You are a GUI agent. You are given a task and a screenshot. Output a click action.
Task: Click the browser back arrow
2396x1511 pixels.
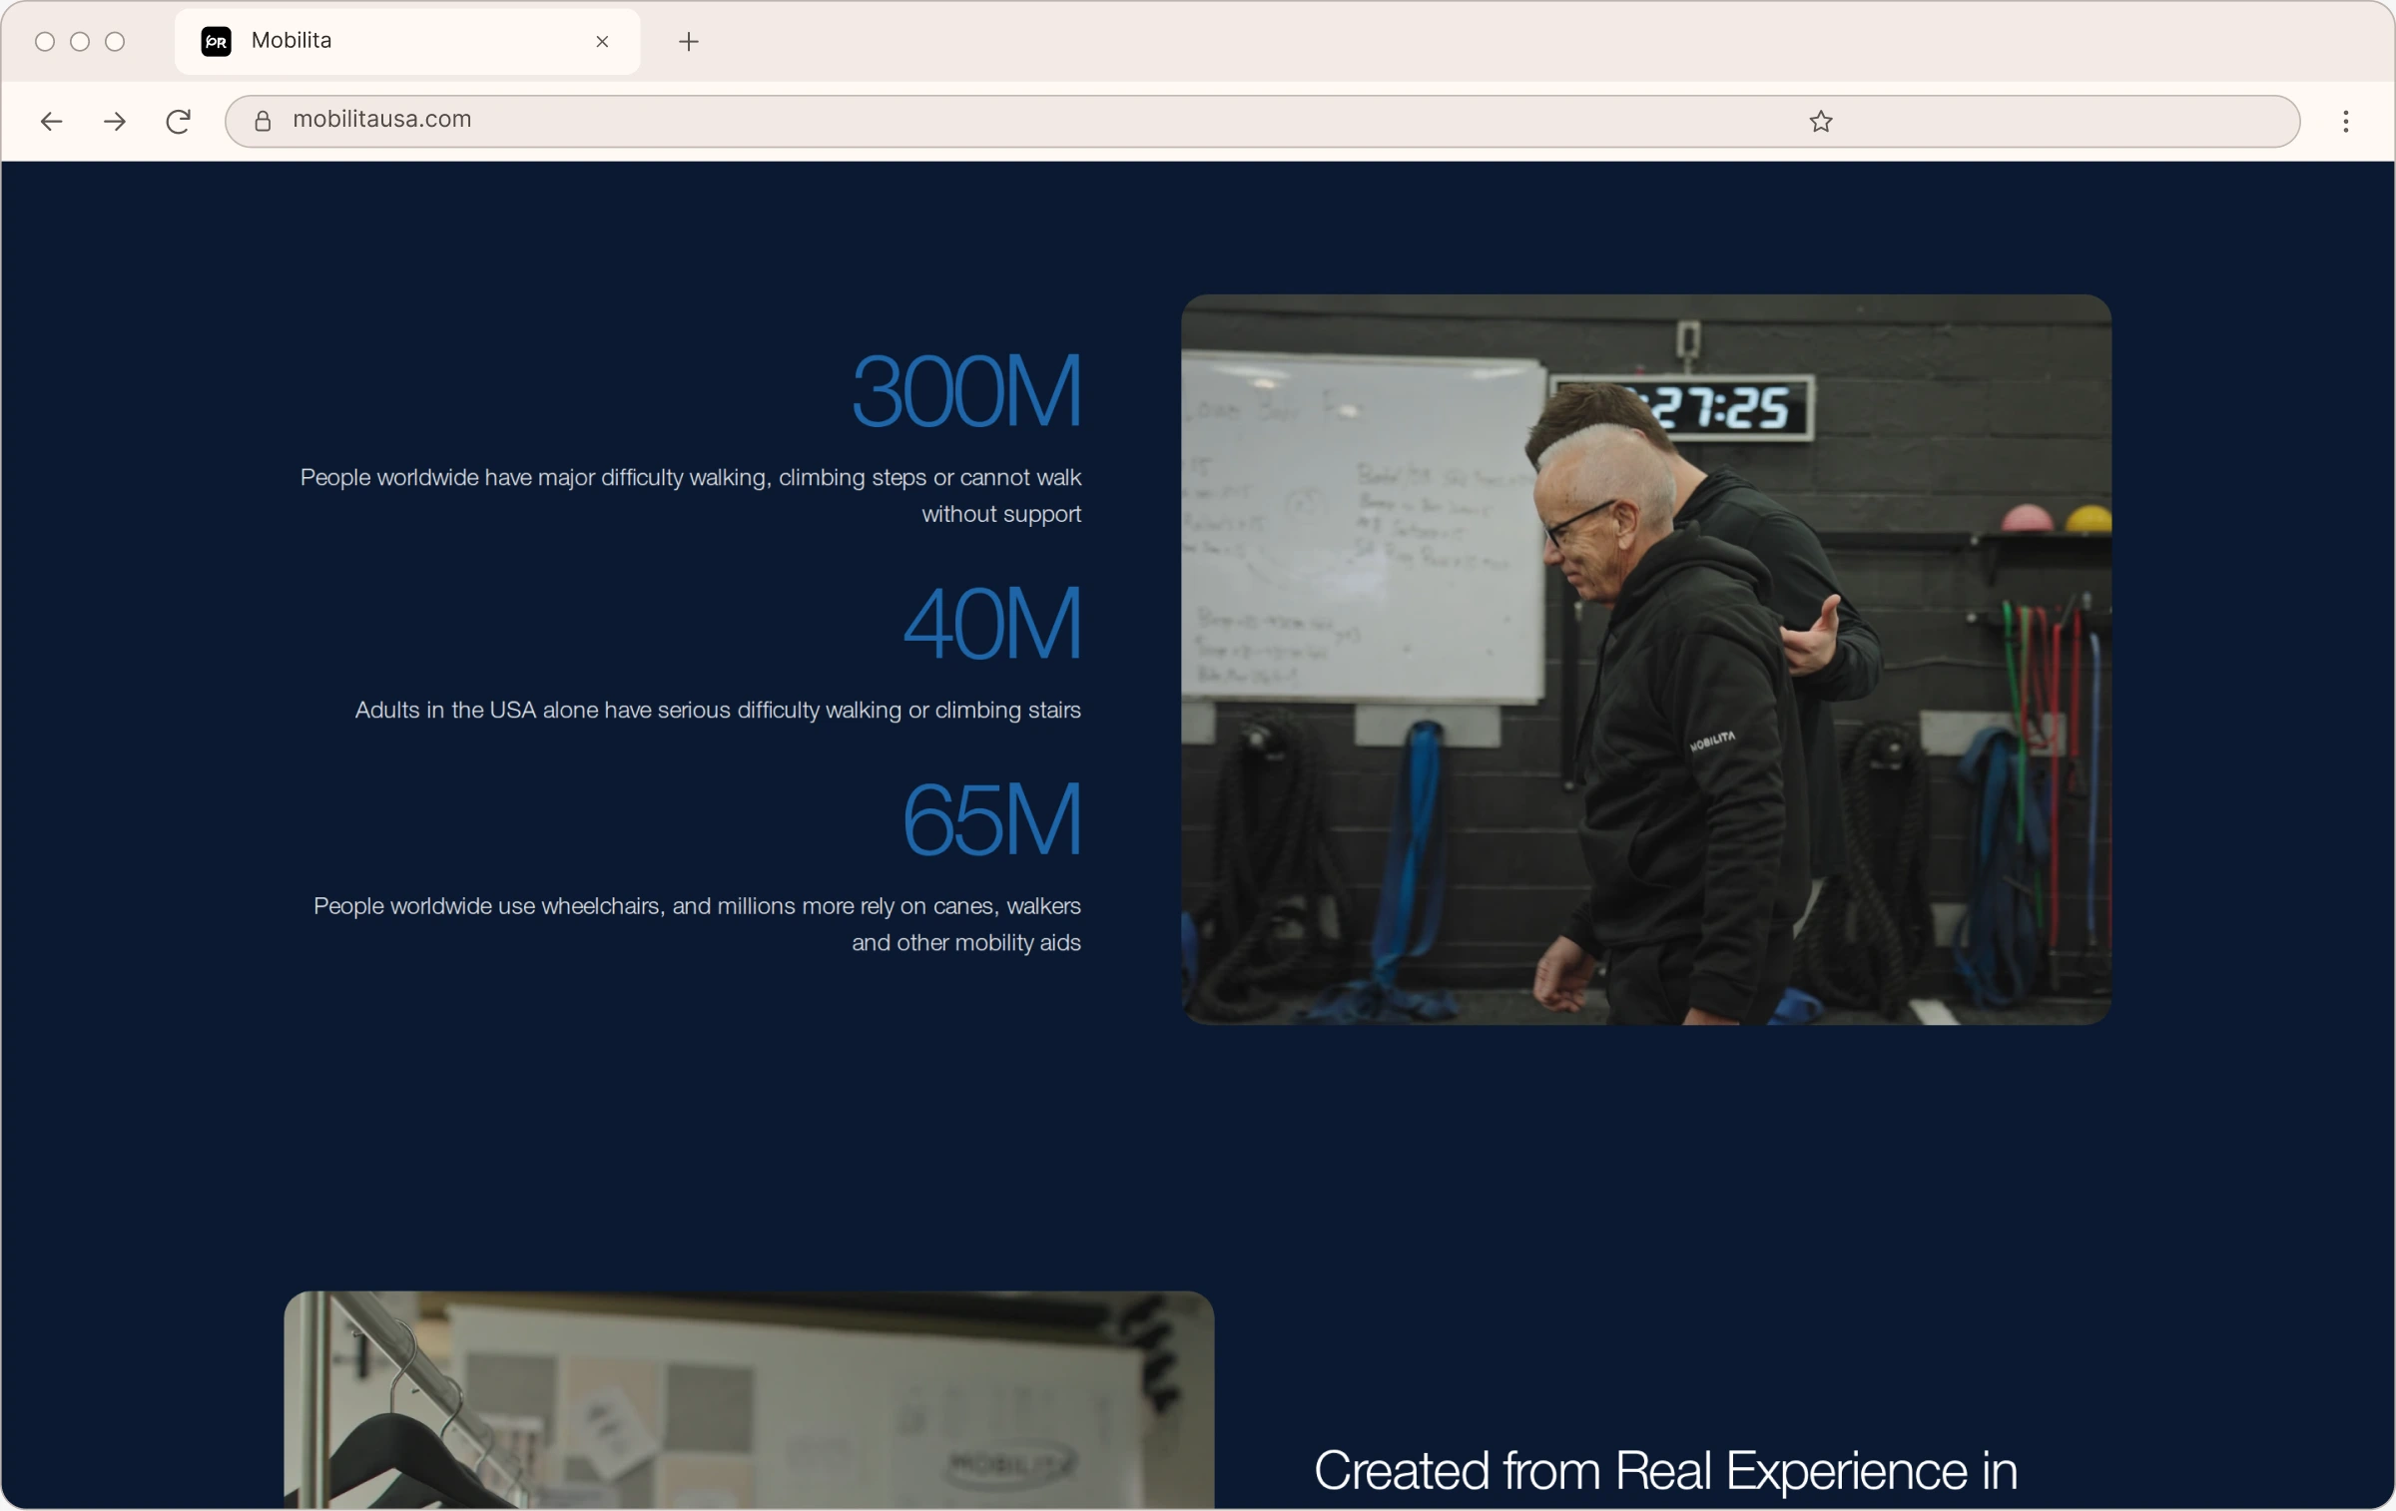point(51,121)
